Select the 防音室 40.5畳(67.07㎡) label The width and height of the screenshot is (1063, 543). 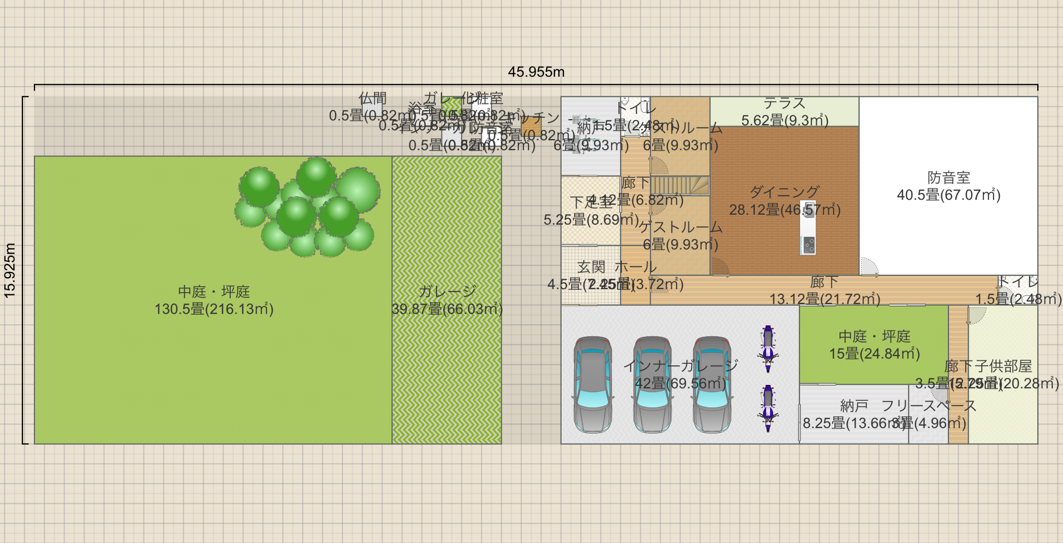click(949, 186)
